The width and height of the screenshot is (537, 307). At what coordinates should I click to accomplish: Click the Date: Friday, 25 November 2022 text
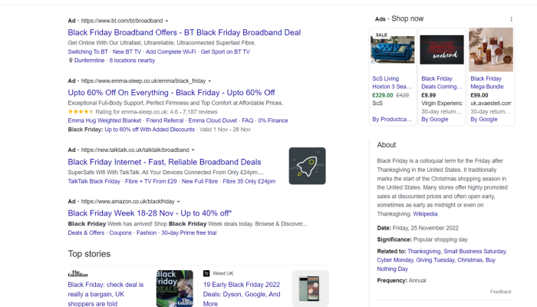[417, 228]
